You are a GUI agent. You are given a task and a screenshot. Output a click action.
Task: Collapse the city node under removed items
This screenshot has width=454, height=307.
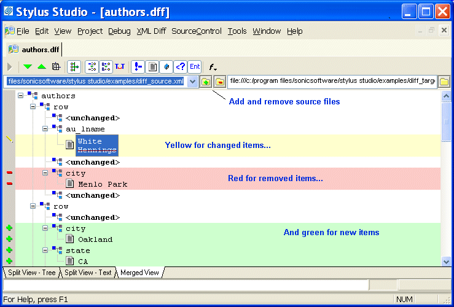[x=45, y=173]
